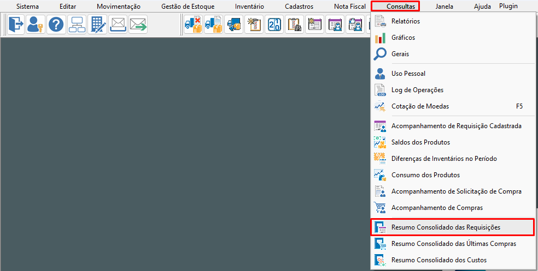This screenshot has width=538, height=271.
Task: Click the Gerais magnifying glass icon
Action: (380, 54)
